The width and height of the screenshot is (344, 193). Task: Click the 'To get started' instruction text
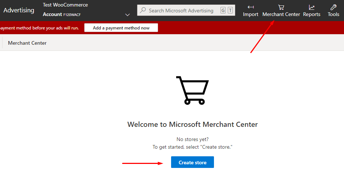193,147
